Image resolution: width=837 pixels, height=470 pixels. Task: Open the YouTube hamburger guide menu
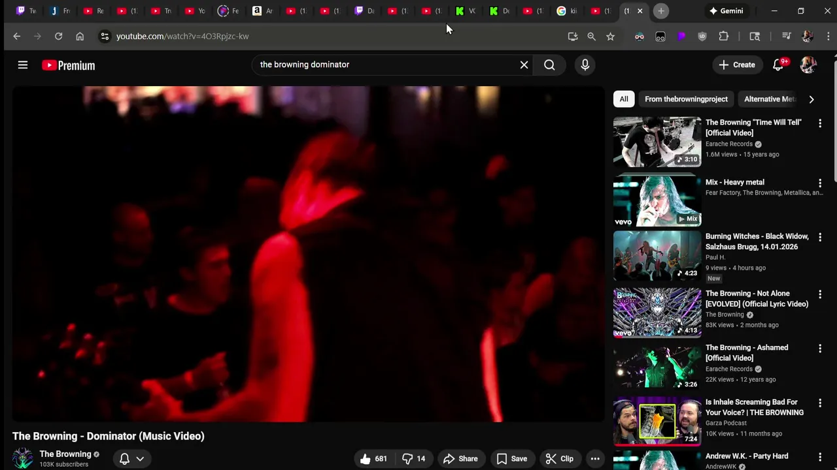click(x=23, y=65)
